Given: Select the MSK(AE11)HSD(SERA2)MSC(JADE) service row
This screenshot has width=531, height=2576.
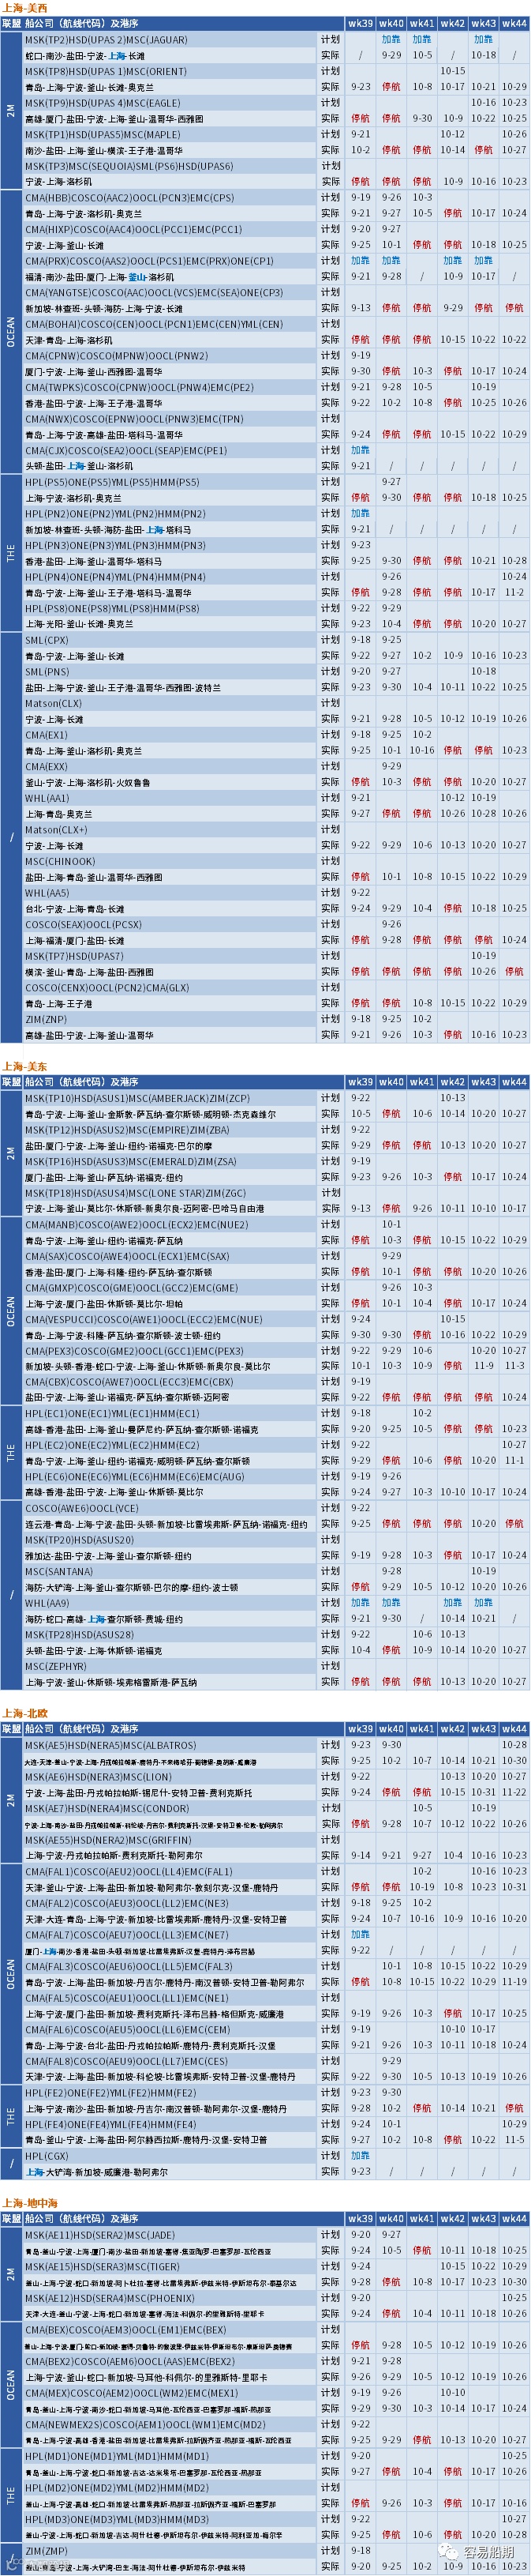Looking at the screenshot, I should pos(170,2235).
